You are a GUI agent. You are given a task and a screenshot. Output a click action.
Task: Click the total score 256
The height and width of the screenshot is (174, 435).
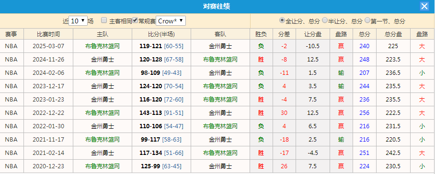(364, 113)
